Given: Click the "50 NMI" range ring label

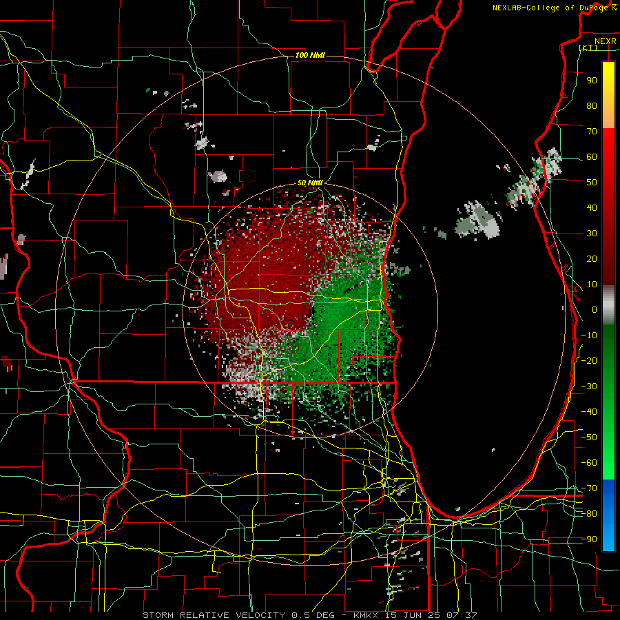Looking at the screenshot, I should [x=310, y=183].
